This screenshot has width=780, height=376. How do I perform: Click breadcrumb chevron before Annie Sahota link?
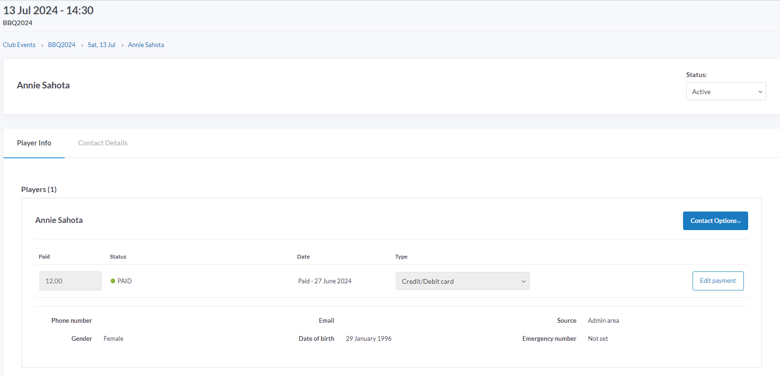click(x=122, y=45)
